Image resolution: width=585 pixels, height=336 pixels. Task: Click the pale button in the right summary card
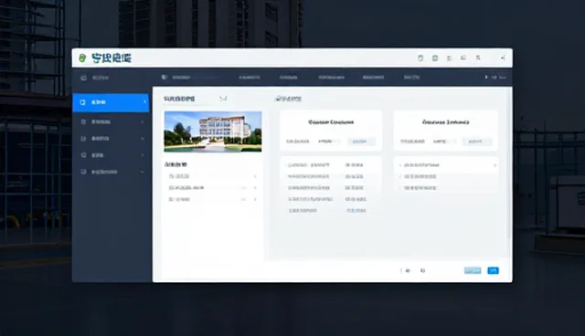point(476,142)
